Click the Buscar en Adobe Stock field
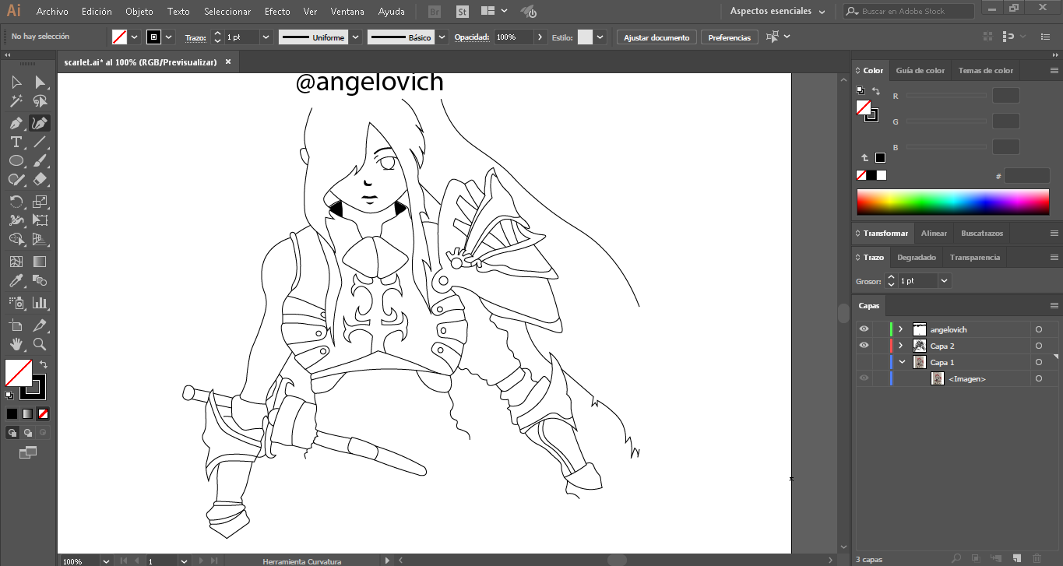The image size is (1063, 566). (908, 11)
